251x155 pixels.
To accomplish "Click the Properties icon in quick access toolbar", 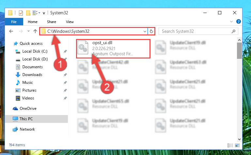I will tap(21, 13).
